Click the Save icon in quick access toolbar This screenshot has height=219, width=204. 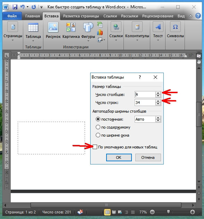[15, 7]
